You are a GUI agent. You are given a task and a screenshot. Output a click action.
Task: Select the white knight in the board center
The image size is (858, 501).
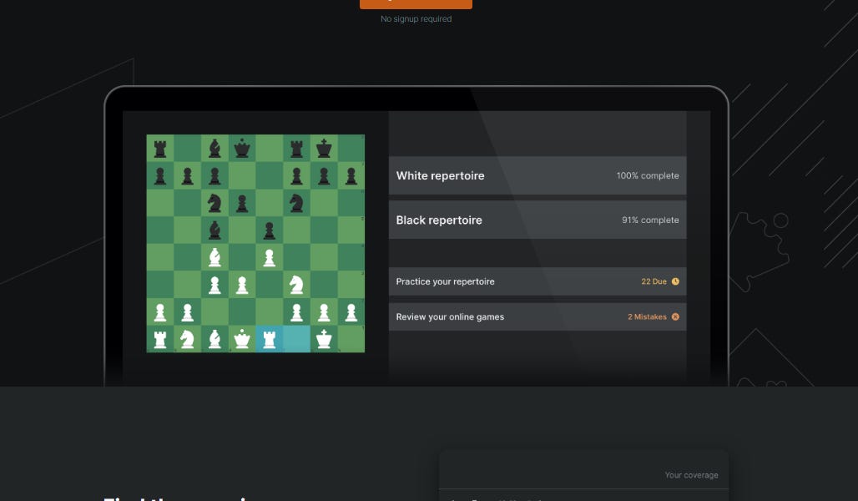(x=296, y=286)
